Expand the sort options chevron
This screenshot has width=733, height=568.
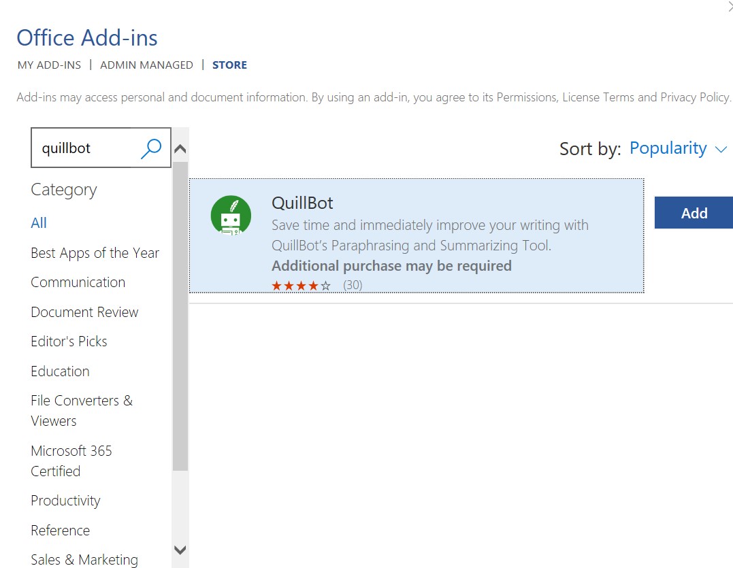(x=721, y=150)
